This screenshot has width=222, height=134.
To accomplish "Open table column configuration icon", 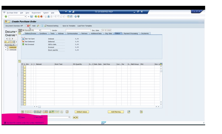I will (161, 64).
